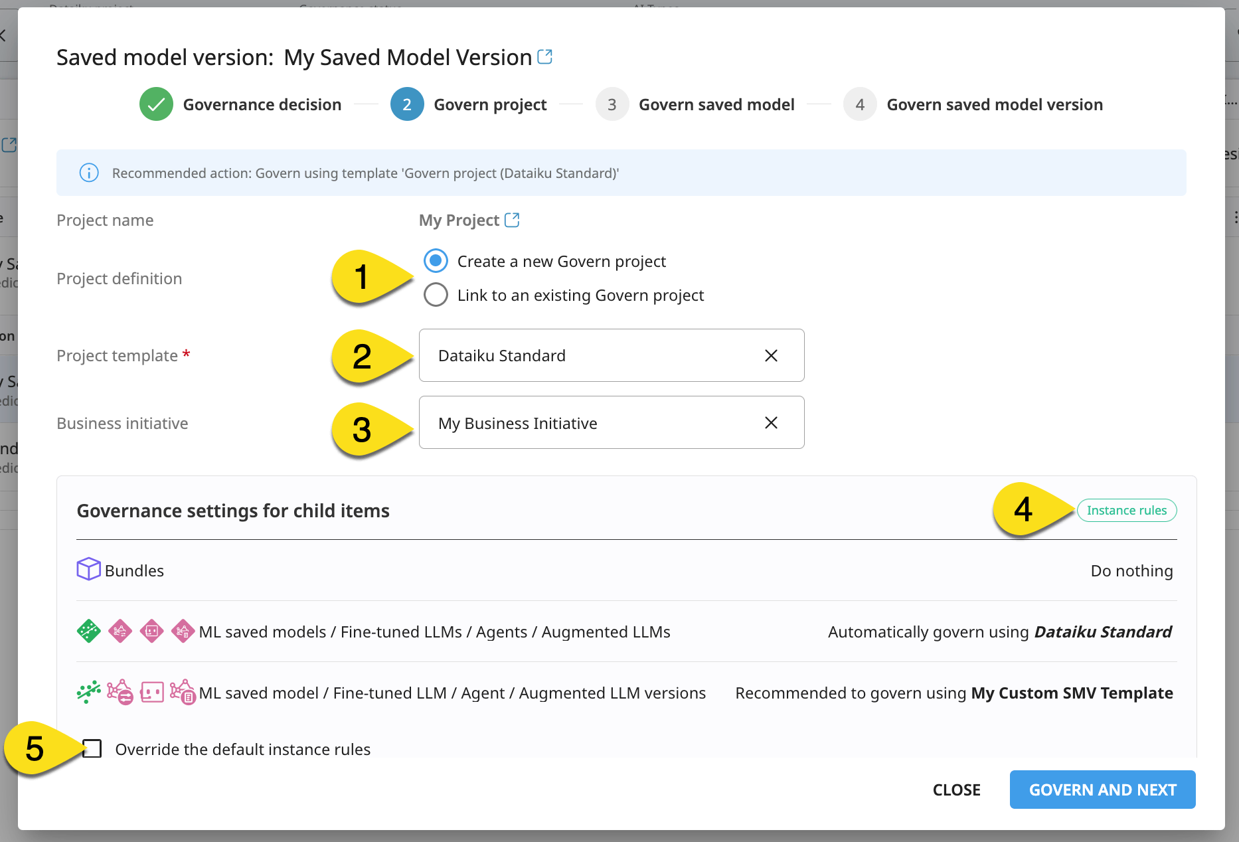Select Link to an existing Govern project
Screen dimensions: 1239x842
[436, 295]
